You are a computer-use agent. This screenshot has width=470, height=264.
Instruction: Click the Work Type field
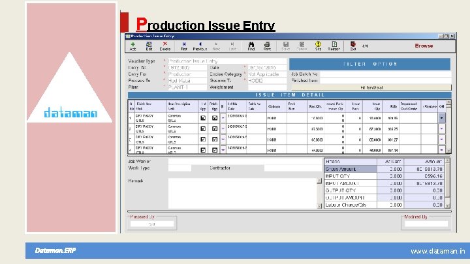point(180,168)
